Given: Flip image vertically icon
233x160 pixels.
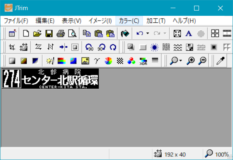Looking at the screenshot, I should point(50,47).
